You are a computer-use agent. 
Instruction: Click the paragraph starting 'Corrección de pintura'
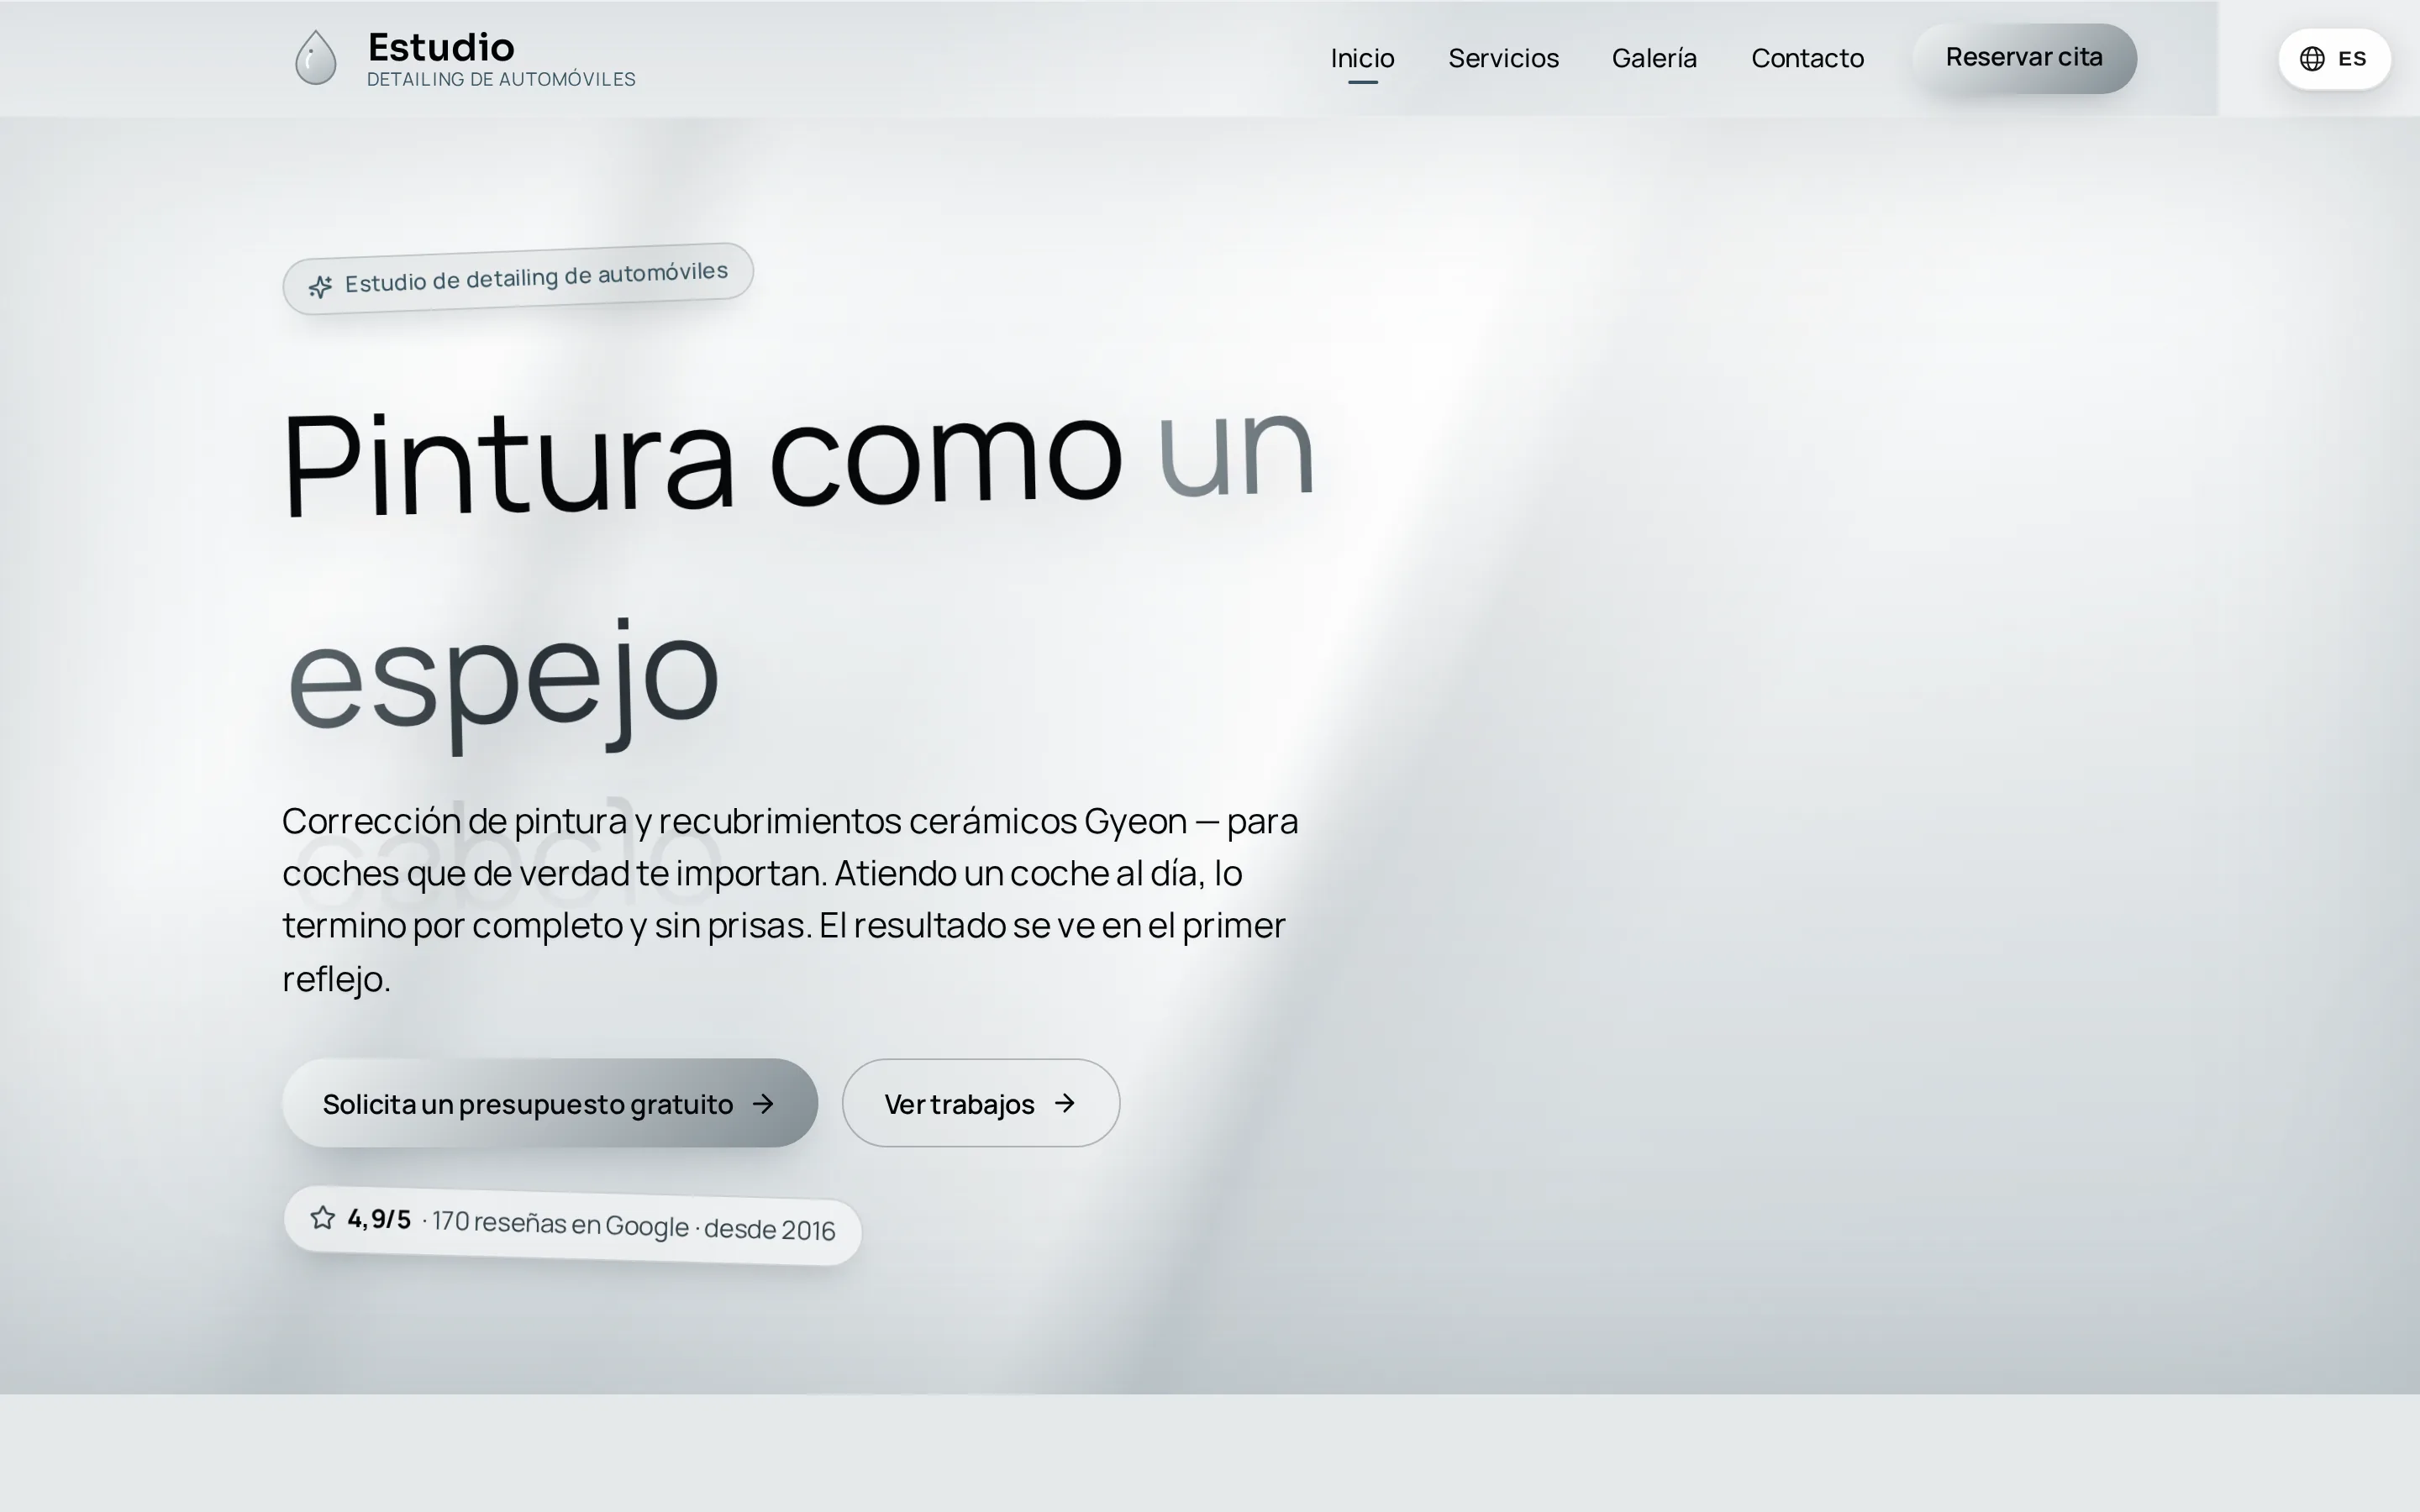coord(790,900)
